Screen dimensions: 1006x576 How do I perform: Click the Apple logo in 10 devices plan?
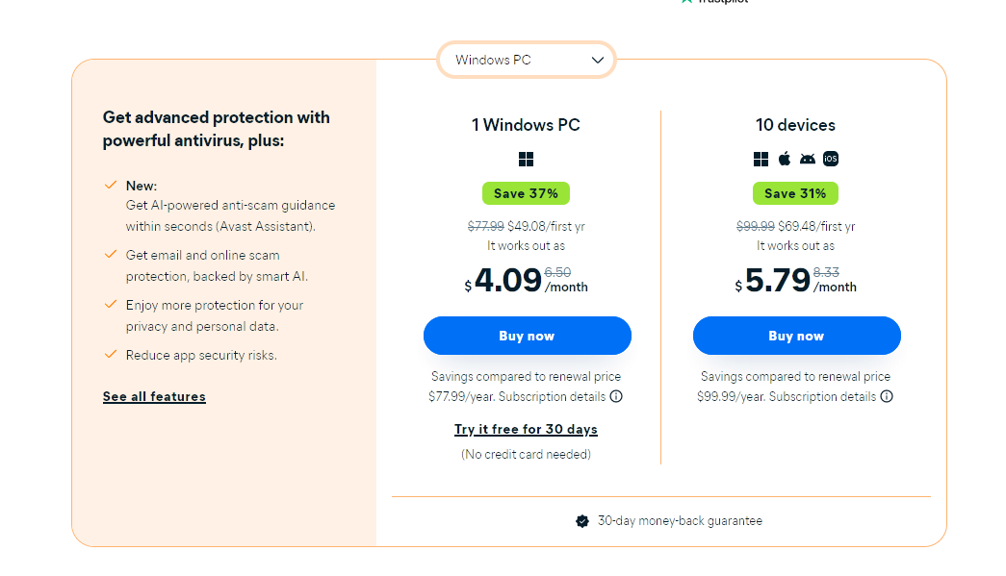click(785, 159)
